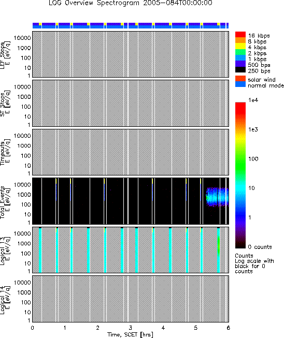Screen dimensions: 284x338
Task: Click the green streak in Logical 13 panel
Action: coord(218,245)
